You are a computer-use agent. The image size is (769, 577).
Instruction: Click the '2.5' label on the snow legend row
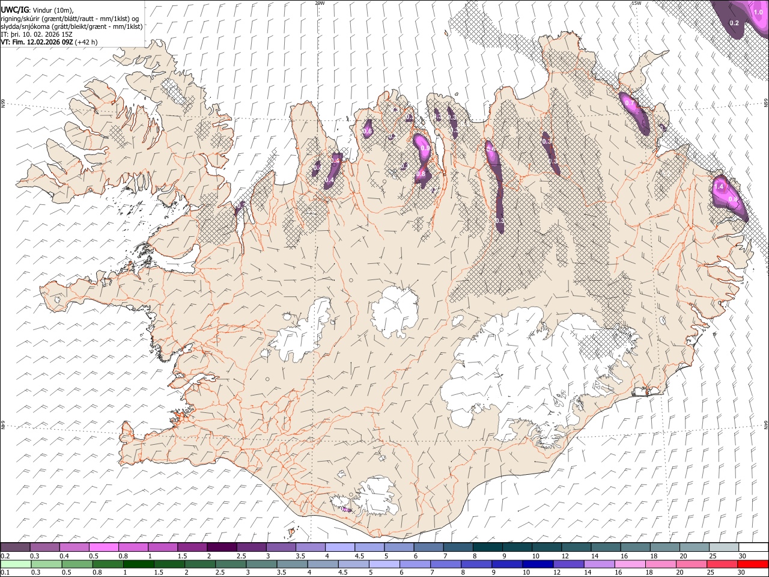point(242,556)
